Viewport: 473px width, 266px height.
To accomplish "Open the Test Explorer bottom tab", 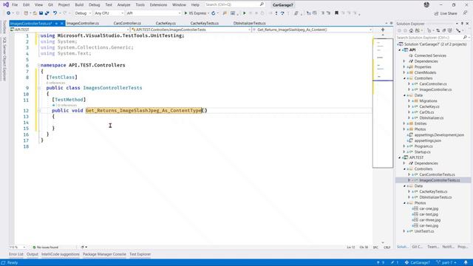I will (x=140, y=254).
